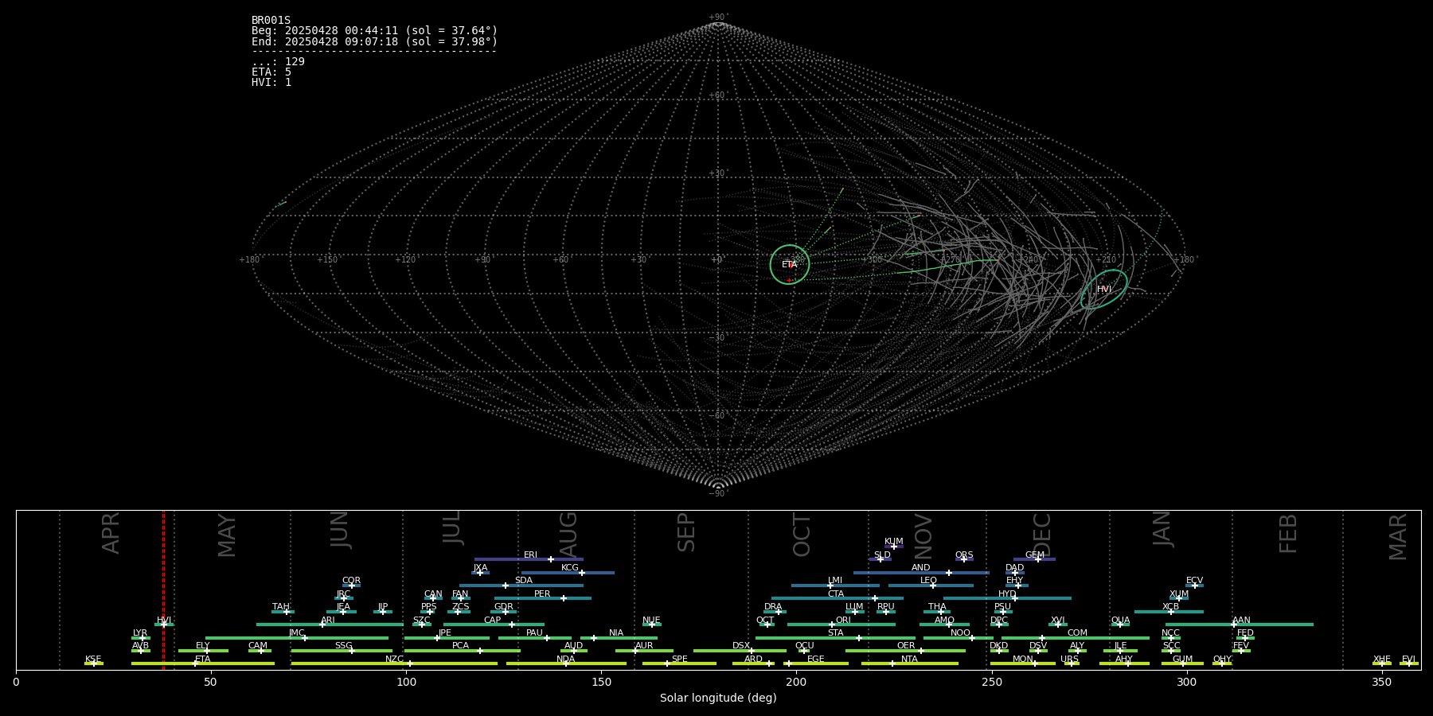Click the ORI shower label
The height and width of the screenshot is (716, 1433).
click(x=843, y=621)
